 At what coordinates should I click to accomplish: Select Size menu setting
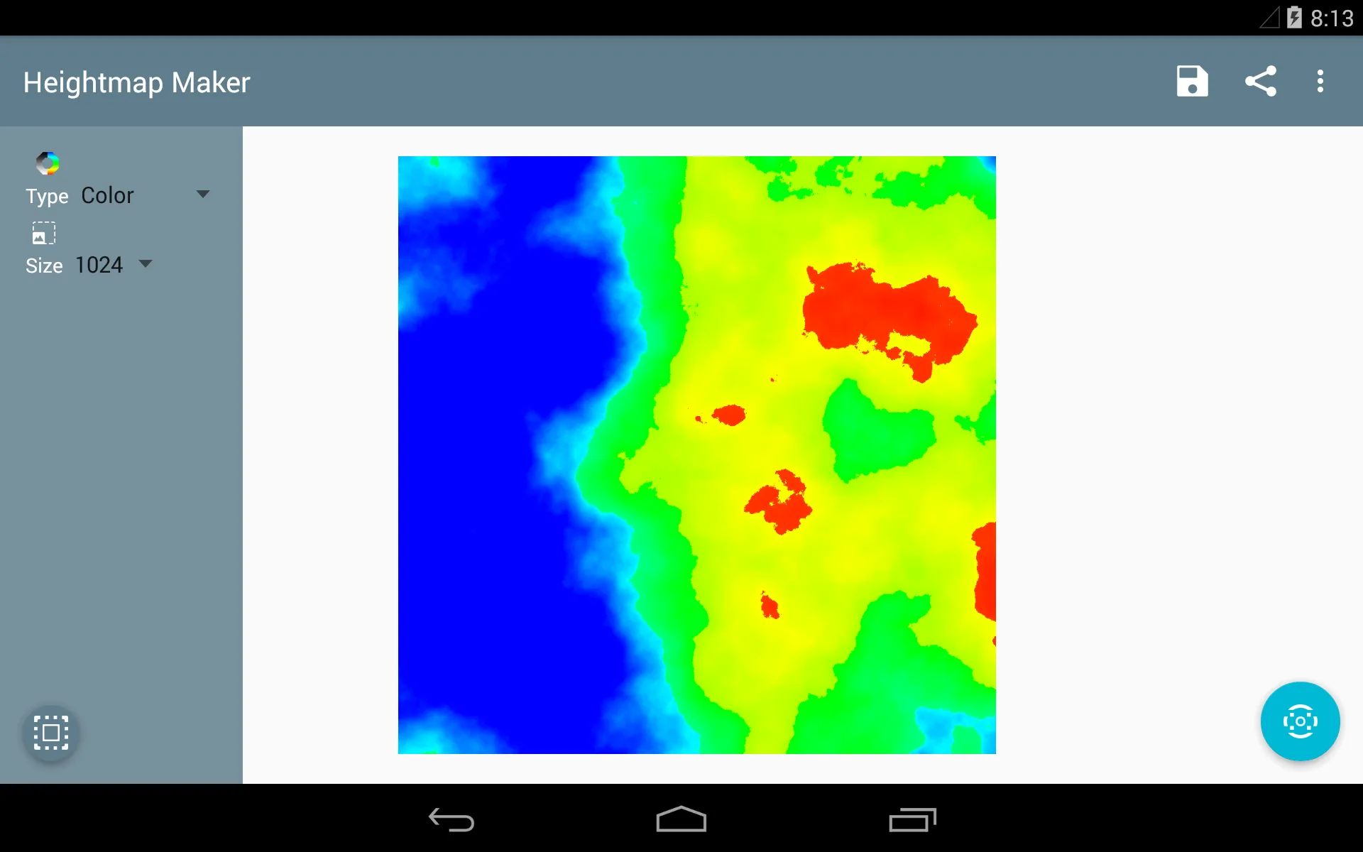coord(111,265)
